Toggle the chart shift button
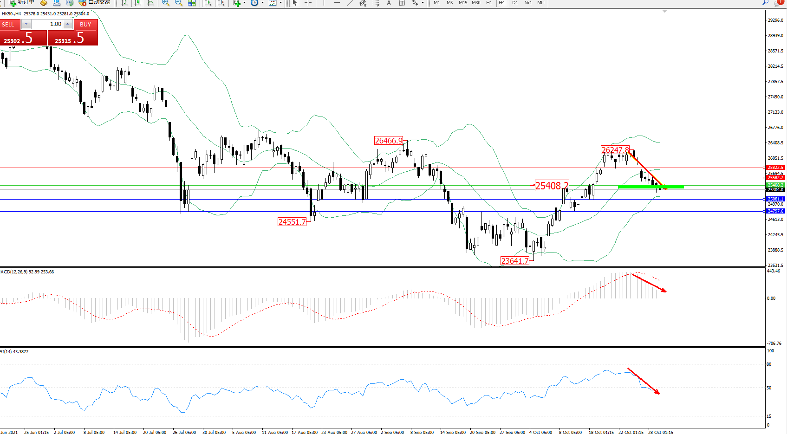 [221, 3]
